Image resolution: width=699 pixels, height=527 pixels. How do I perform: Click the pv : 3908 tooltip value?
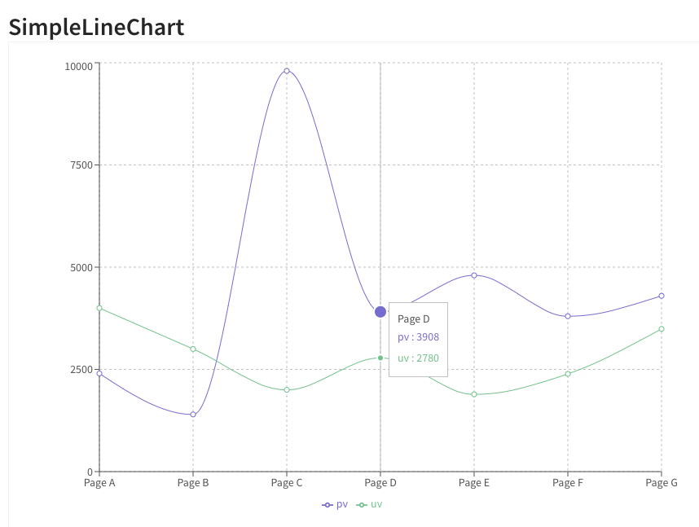click(x=418, y=337)
